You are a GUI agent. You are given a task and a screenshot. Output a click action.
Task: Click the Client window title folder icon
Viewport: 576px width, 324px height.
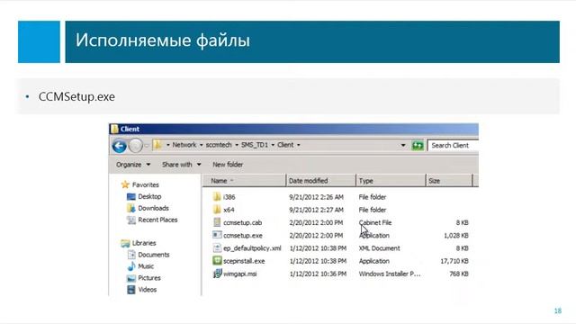pyautogui.click(x=114, y=129)
